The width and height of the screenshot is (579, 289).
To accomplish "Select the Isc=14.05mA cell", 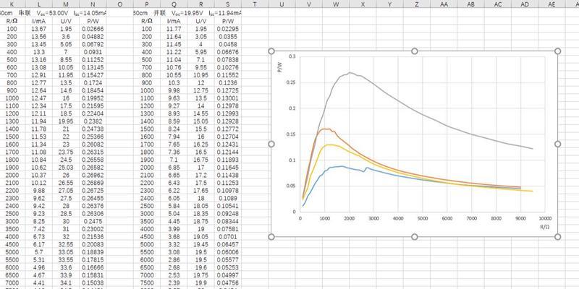I will (x=90, y=13).
